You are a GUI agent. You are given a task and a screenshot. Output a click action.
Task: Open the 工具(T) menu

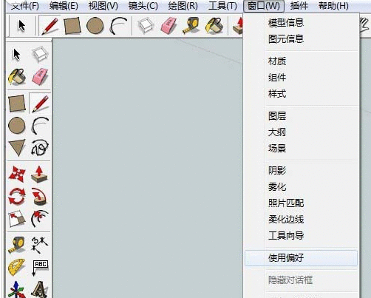222,6
